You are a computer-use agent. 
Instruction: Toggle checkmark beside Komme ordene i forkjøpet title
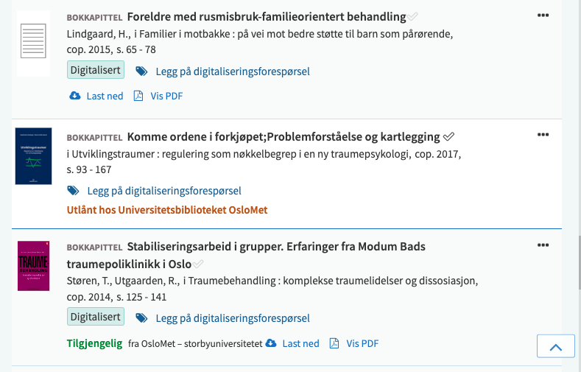[448, 136]
